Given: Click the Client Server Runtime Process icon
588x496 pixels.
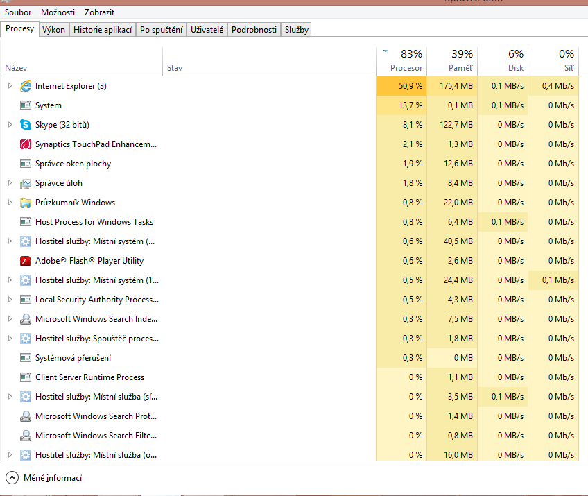Looking at the screenshot, I should 26,377.
